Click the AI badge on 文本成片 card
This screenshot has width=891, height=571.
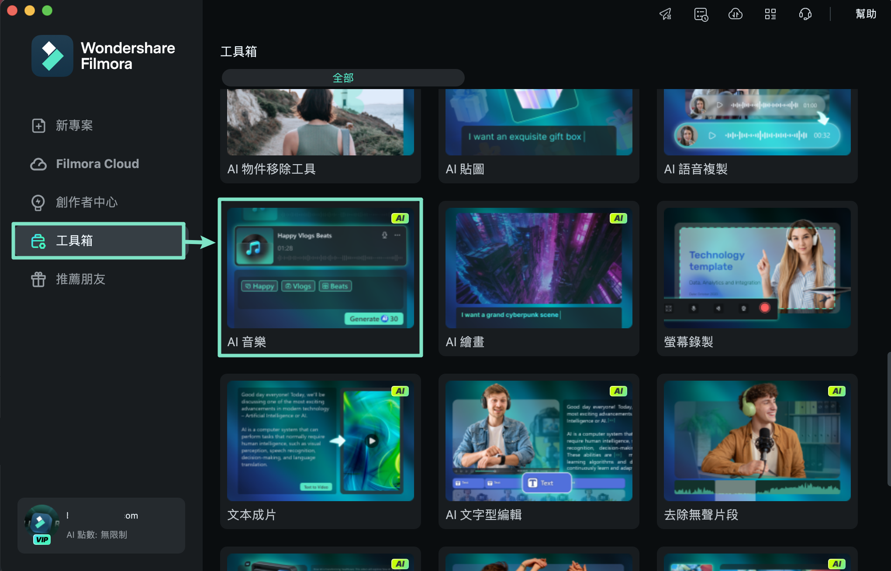click(x=400, y=391)
